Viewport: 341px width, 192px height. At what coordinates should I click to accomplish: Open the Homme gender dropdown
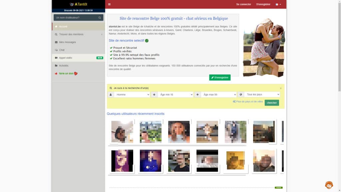132,95
